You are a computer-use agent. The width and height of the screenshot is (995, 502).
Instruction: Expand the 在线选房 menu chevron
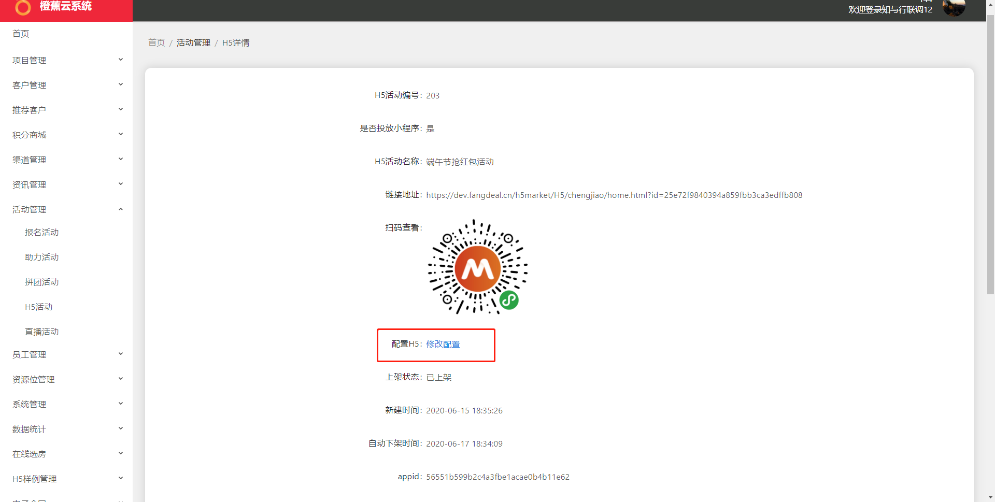[121, 453]
